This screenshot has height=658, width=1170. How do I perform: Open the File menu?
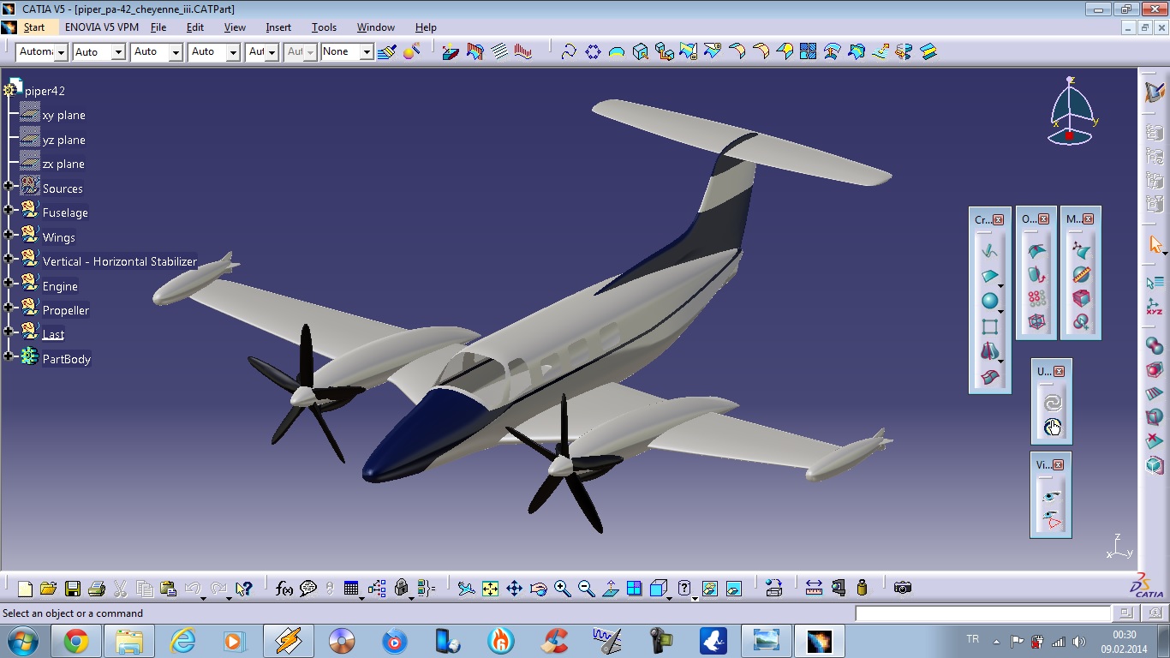(158, 27)
